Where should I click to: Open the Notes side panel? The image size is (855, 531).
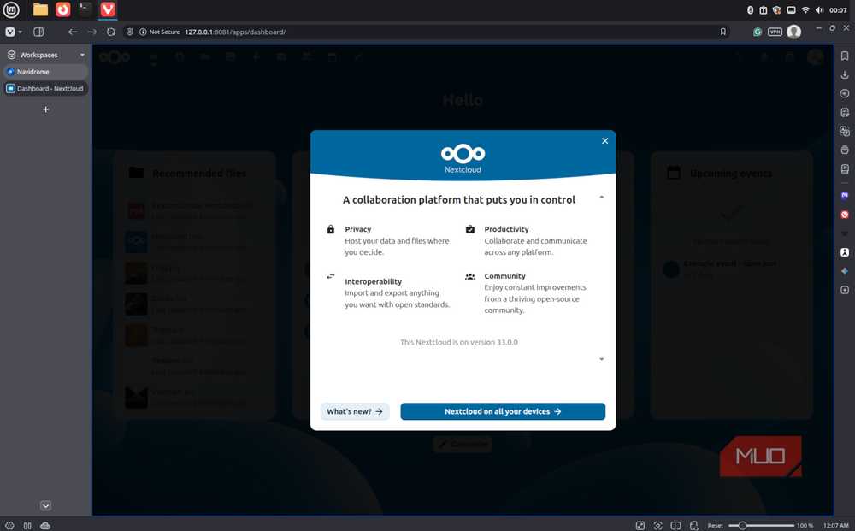click(x=845, y=112)
